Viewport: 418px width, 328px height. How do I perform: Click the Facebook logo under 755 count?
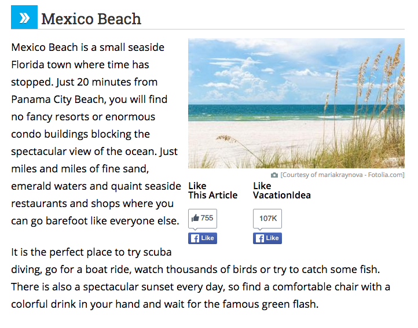195,238
